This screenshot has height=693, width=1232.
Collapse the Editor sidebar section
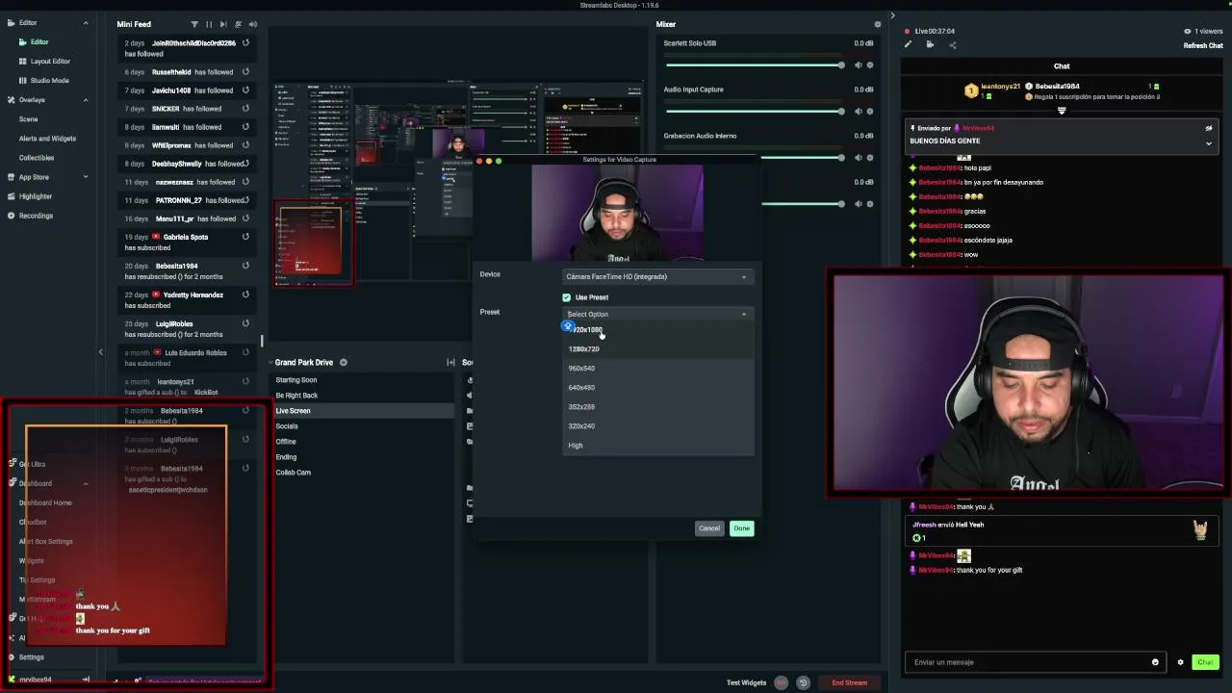[86, 23]
